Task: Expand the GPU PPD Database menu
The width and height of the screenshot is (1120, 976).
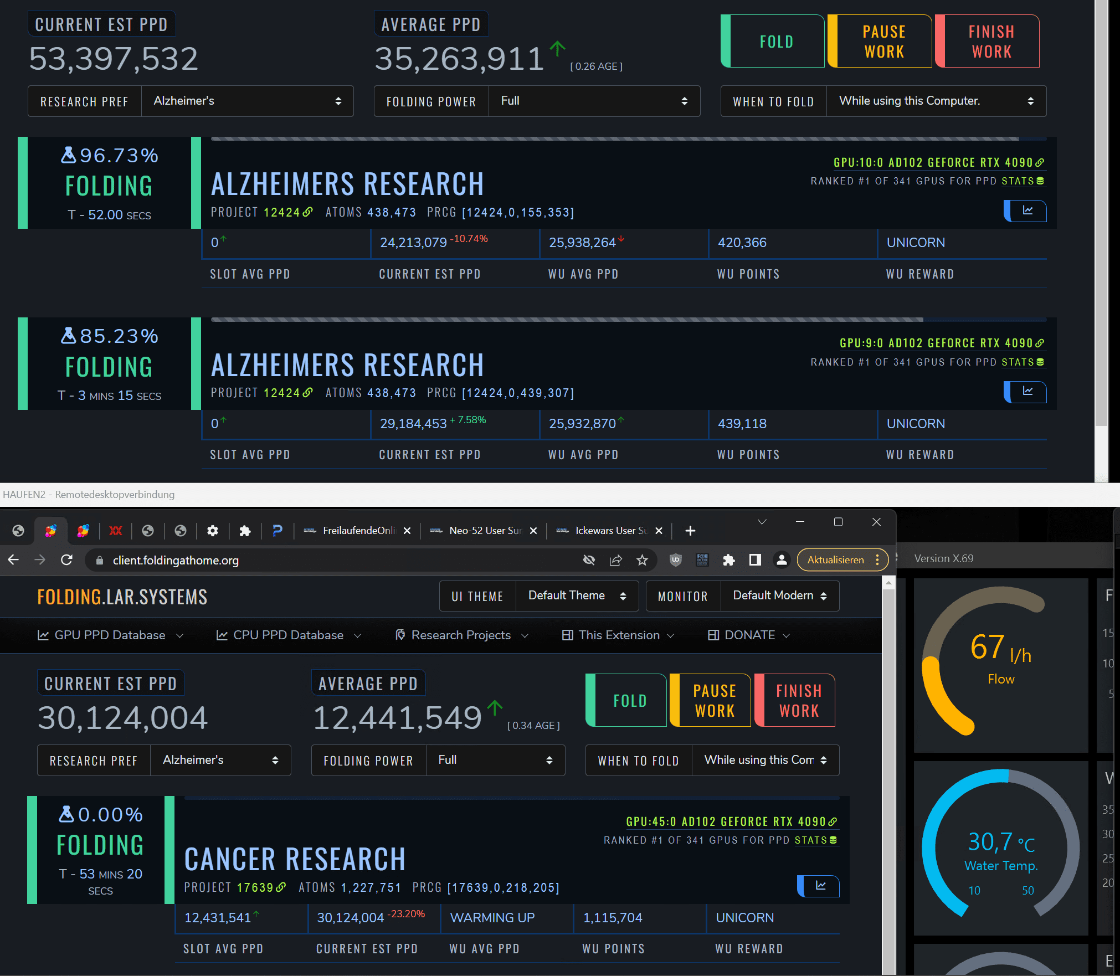Action: [x=110, y=635]
